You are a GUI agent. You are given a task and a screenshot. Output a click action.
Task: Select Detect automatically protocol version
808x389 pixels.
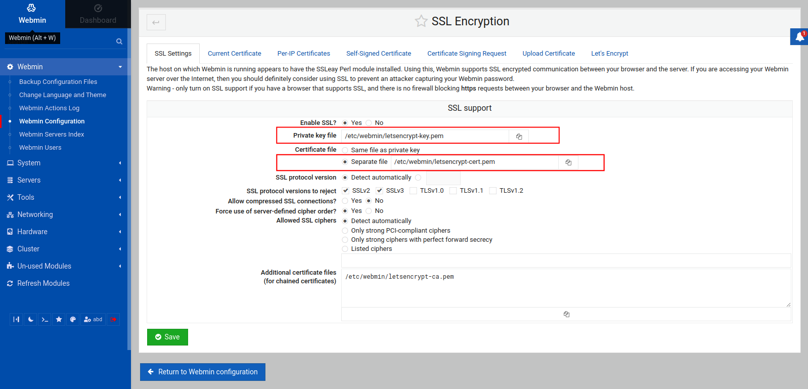[345, 178]
